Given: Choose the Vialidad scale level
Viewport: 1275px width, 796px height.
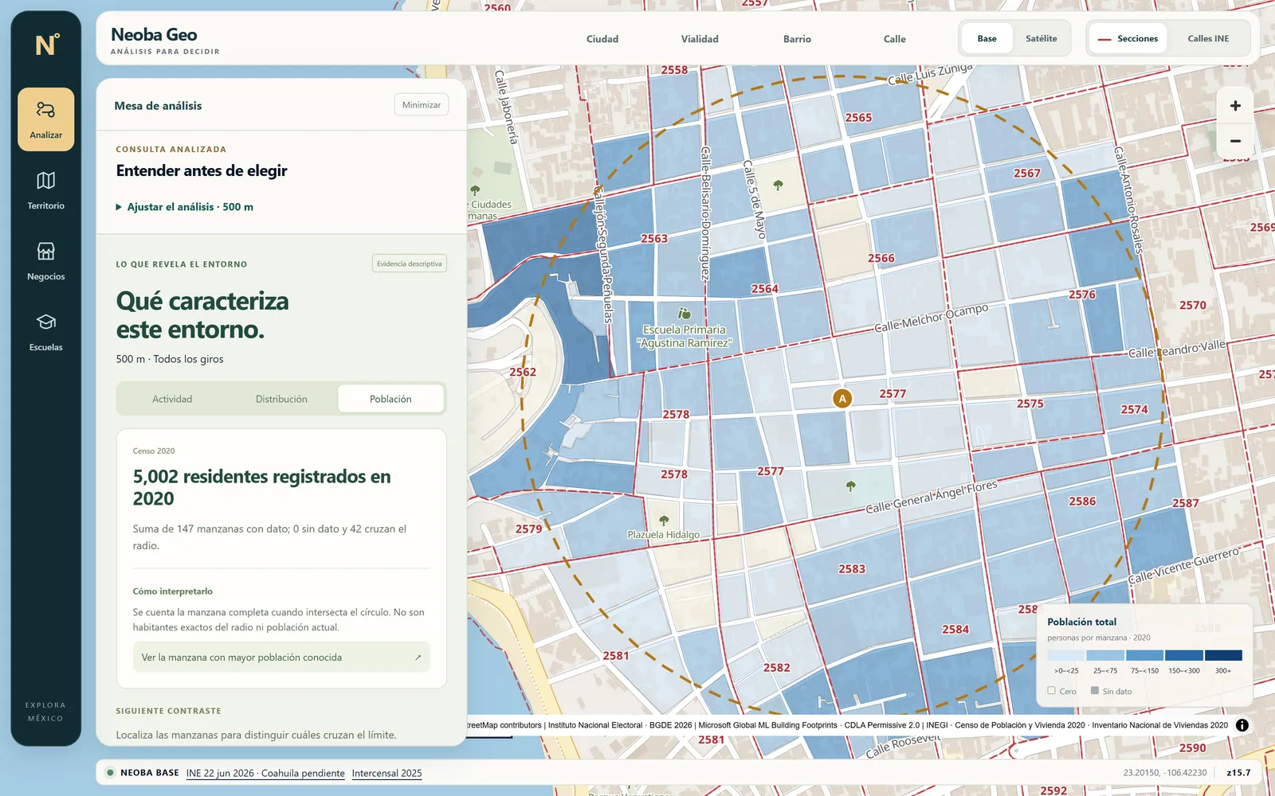Looking at the screenshot, I should coord(700,39).
